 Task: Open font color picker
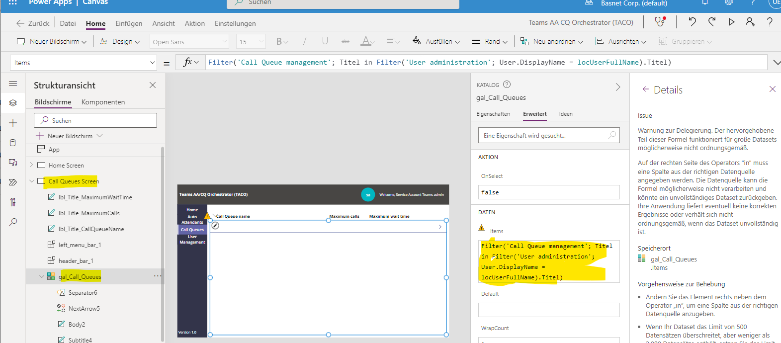click(x=367, y=41)
